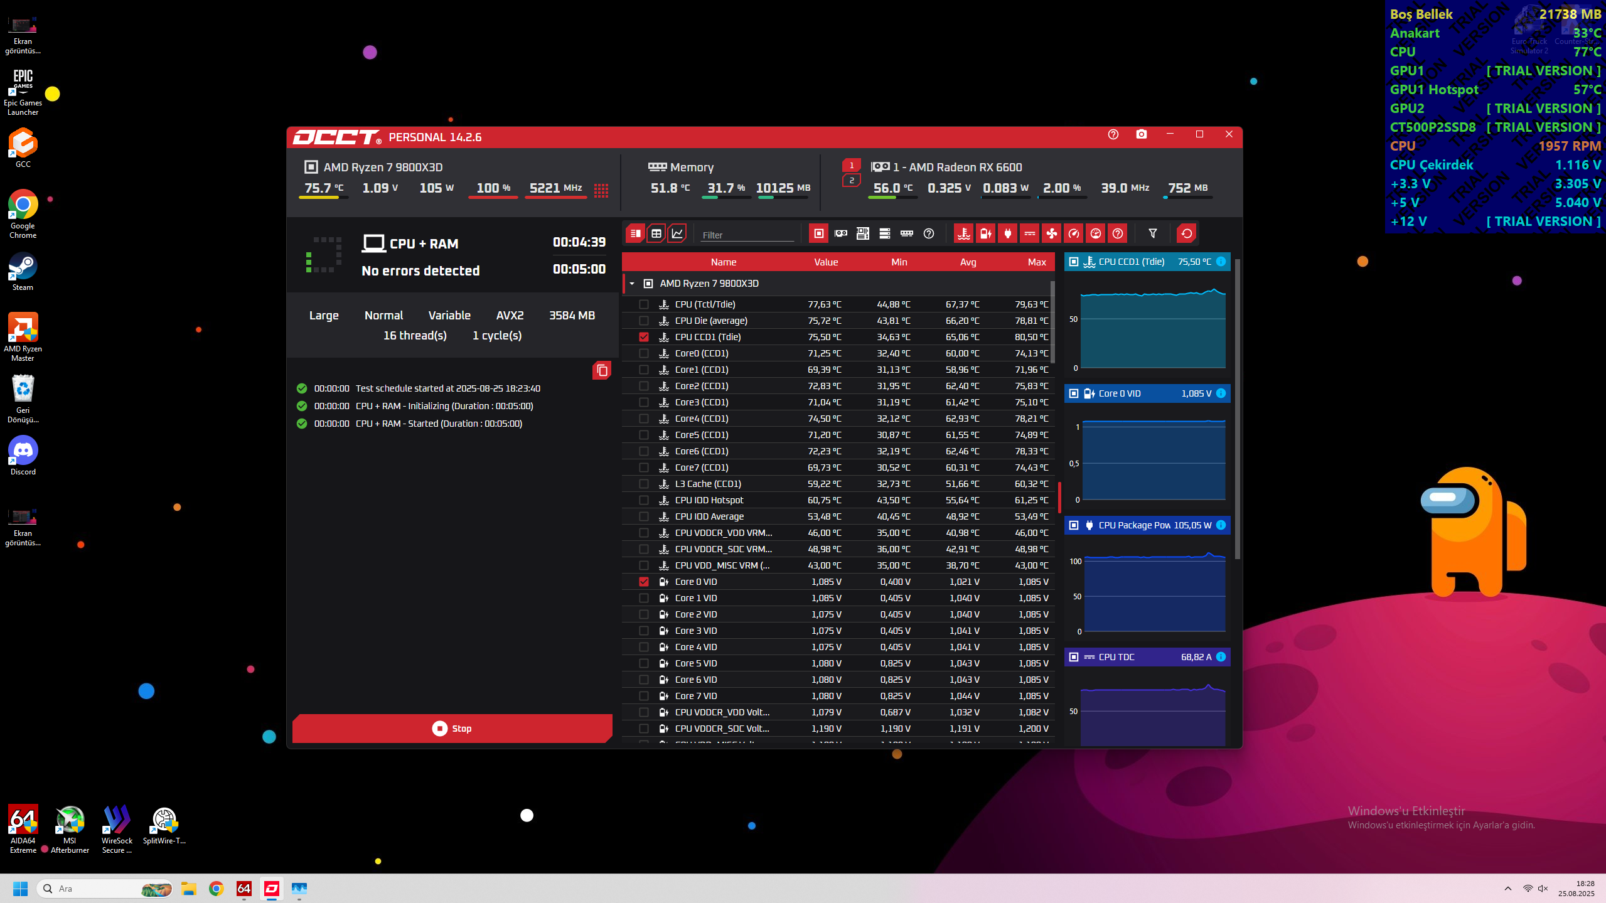Show info for the CPU CCD1 (Tdie) graph
The image size is (1606, 903).
tap(1221, 262)
